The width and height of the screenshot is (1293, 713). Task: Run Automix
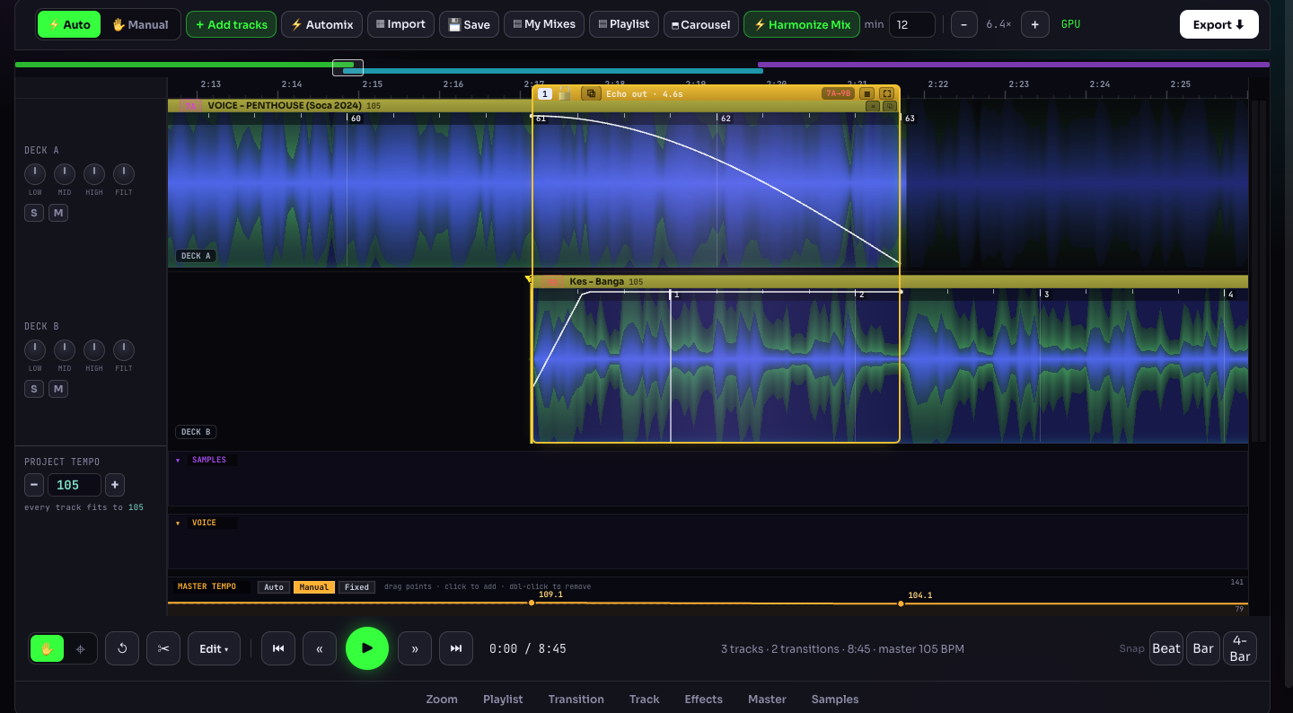pos(321,24)
